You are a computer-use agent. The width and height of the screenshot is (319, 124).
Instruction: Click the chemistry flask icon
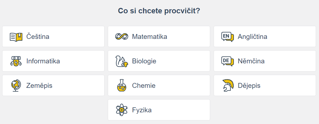click(x=122, y=86)
